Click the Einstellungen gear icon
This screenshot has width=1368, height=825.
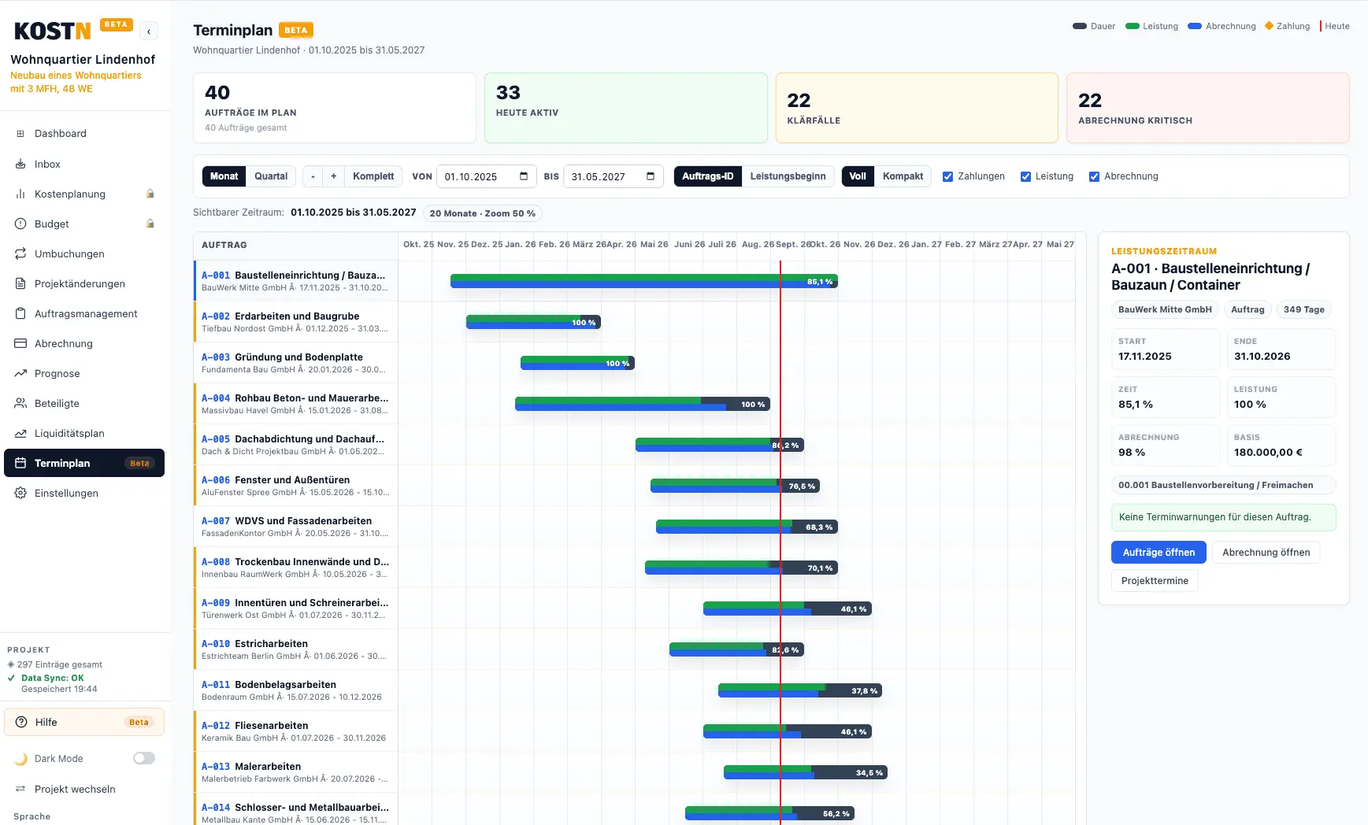coord(20,493)
